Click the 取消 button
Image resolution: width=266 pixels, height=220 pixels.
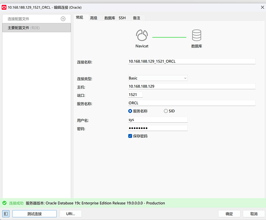pos(254,214)
